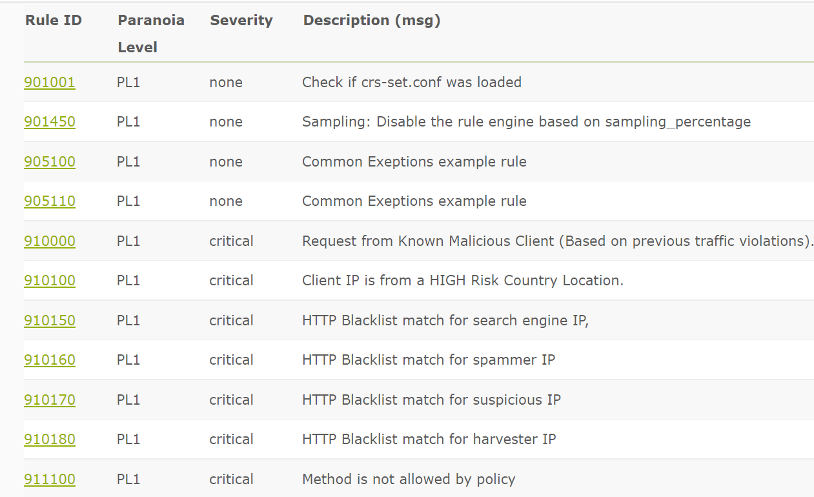Image resolution: width=814 pixels, height=497 pixels.
Task: Click the Paranoia Level column header
Action: tap(150, 34)
